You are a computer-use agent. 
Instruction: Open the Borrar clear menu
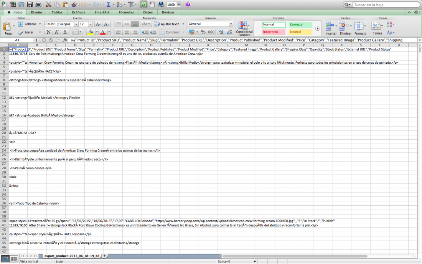(x=29, y=32)
